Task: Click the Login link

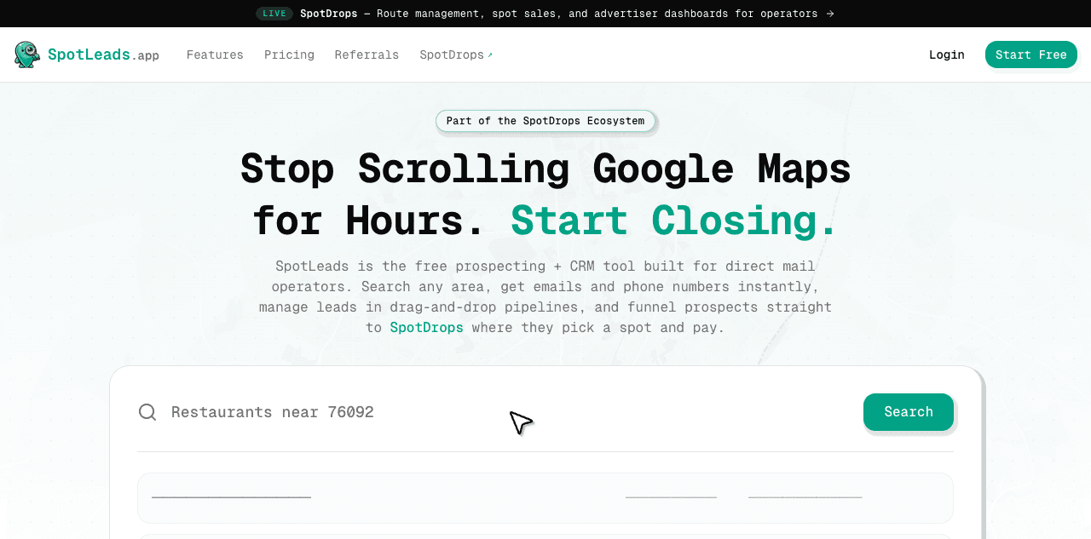Action: coord(946,54)
